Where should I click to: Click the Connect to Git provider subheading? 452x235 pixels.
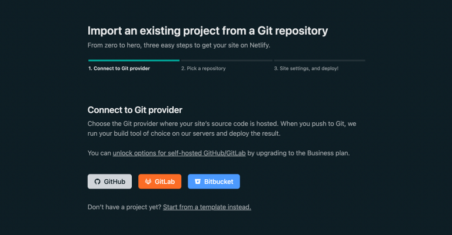pyautogui.click(x=135, y=110)
